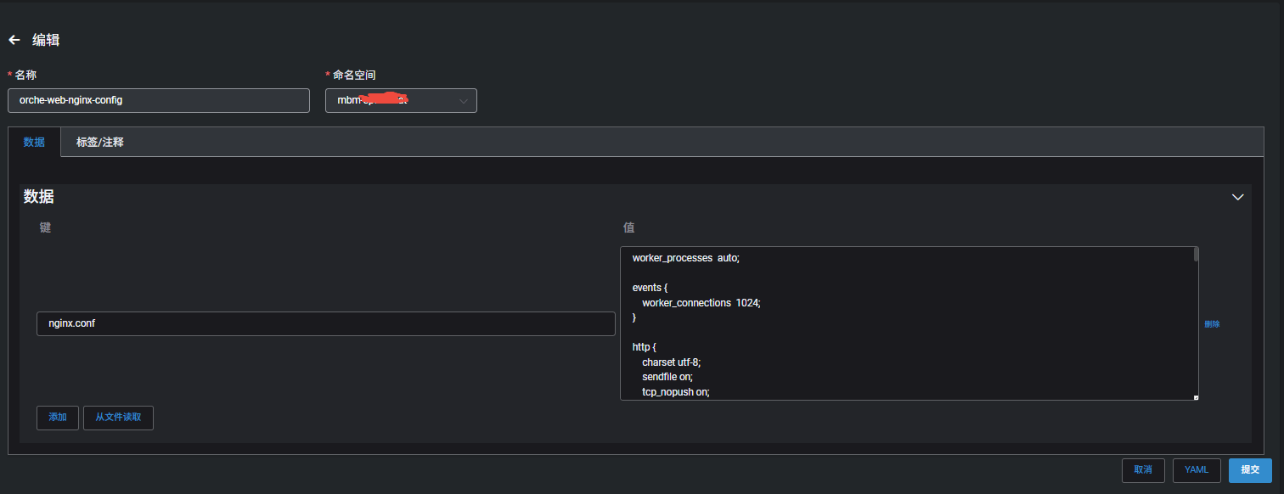
Task: Click the value textarea's vertical scrollbar thumb
Action: pyautogui.click(x=1196, y=254)
